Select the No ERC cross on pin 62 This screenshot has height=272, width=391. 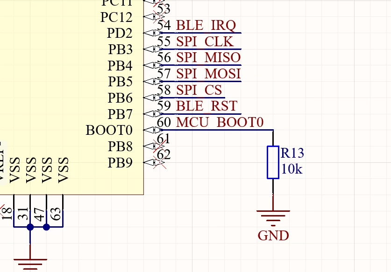(x=160, y=162)
